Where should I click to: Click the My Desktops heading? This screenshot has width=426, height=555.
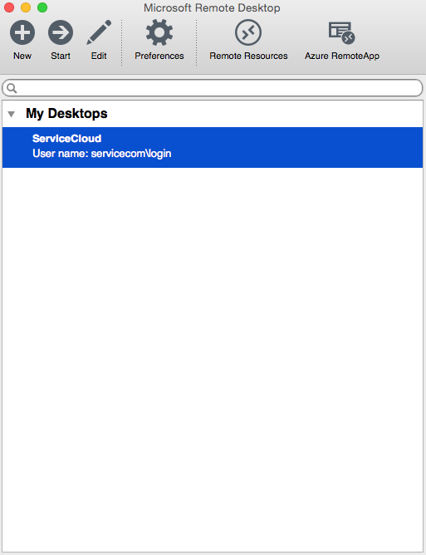click(66, 114)
